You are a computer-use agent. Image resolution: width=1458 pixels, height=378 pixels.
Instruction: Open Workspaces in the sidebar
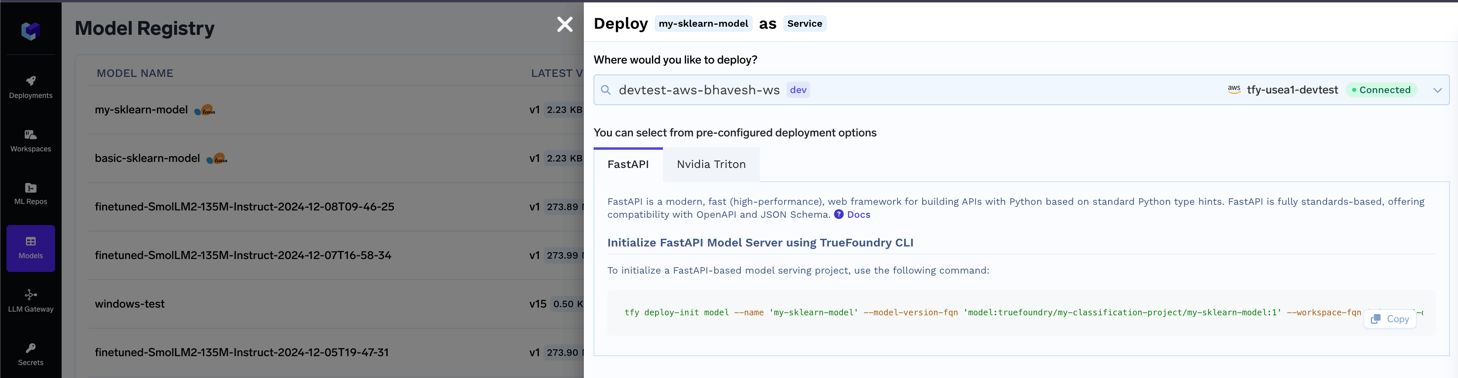[30, 141]
